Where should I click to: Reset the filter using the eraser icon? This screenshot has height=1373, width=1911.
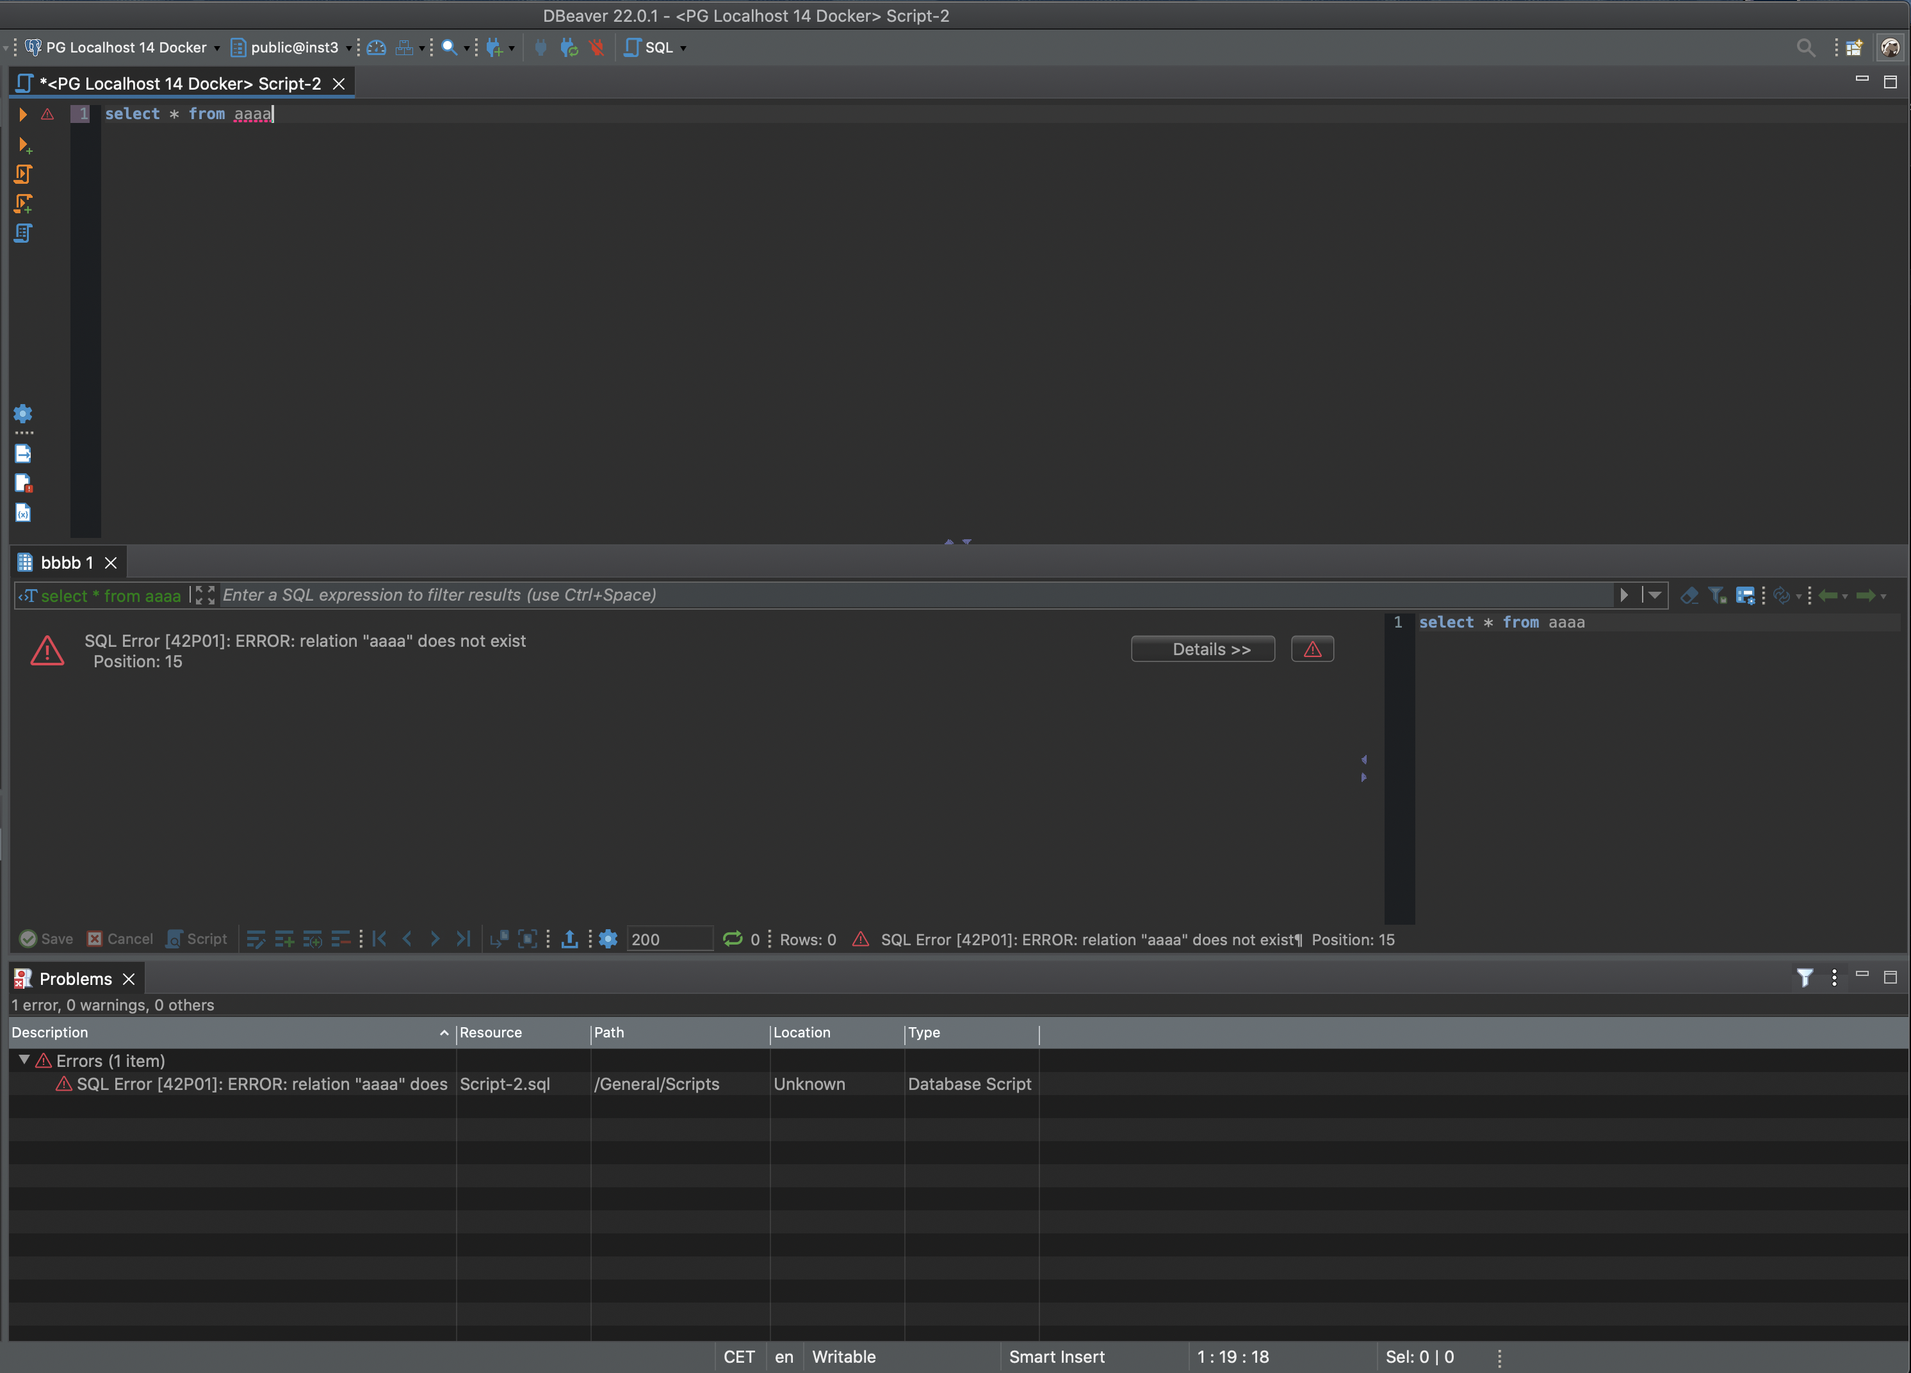pos(1690,596)
